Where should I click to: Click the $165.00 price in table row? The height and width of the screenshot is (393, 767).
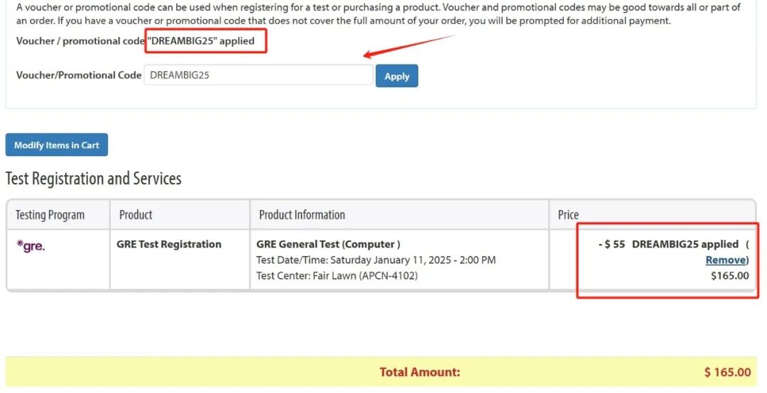coord(730,276)
